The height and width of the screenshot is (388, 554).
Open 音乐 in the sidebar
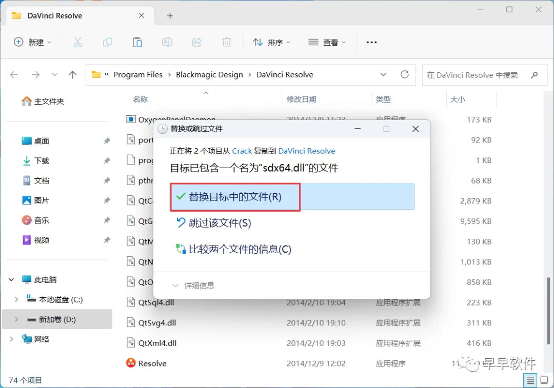tap(35, 220)
